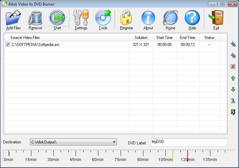
Task: Uncheck the Softpedia.avi file checkbox
Action: [x=8, y=45]
